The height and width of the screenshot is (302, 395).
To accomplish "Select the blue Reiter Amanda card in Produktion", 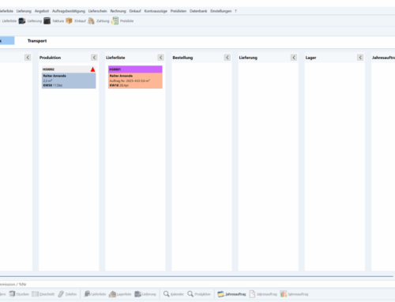I will (x=69, y=80).
